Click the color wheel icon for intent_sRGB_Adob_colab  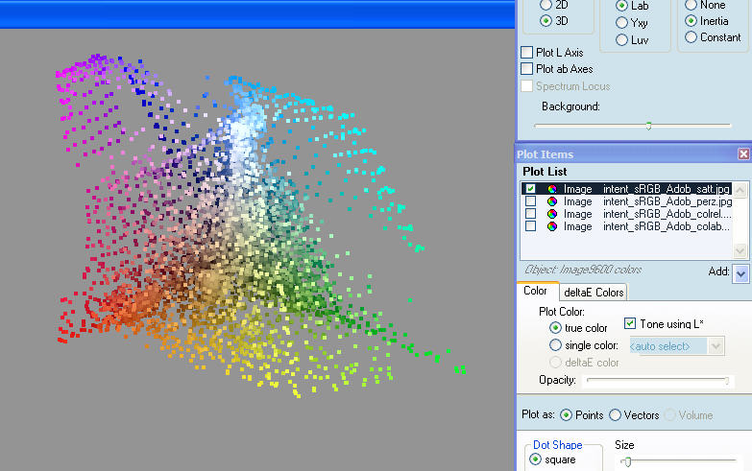click(x=552, y=226)
